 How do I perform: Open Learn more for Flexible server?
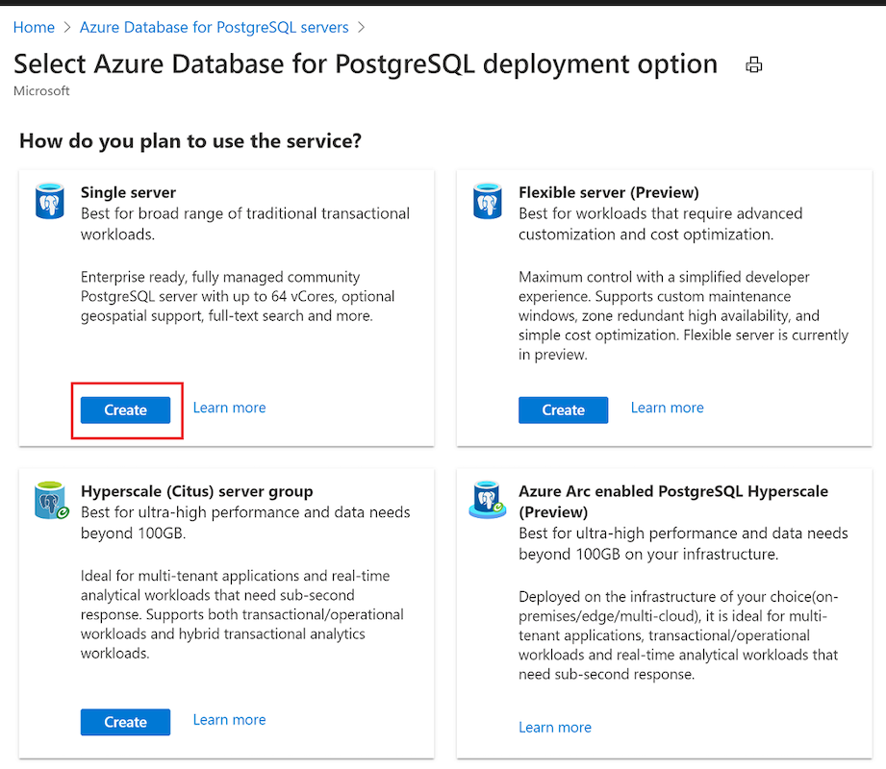(667, 408)
